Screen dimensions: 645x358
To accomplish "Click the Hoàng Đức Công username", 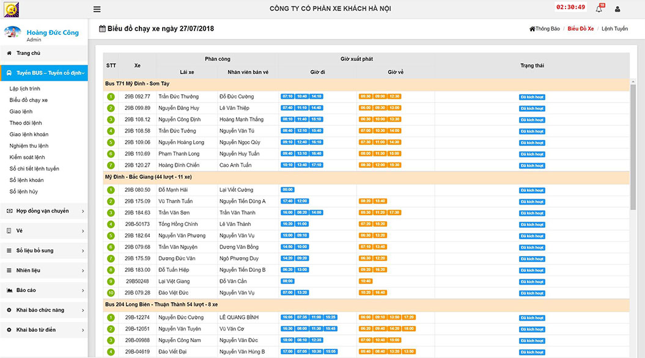I will (x=53, y=32).
